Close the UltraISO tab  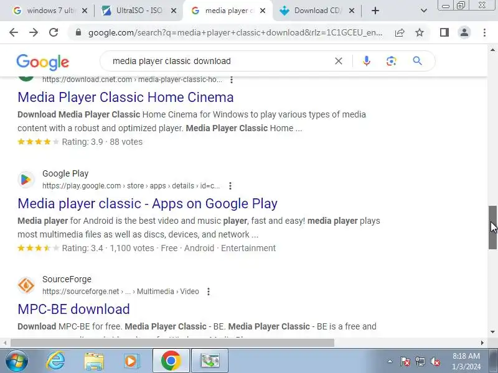point(174,11)
